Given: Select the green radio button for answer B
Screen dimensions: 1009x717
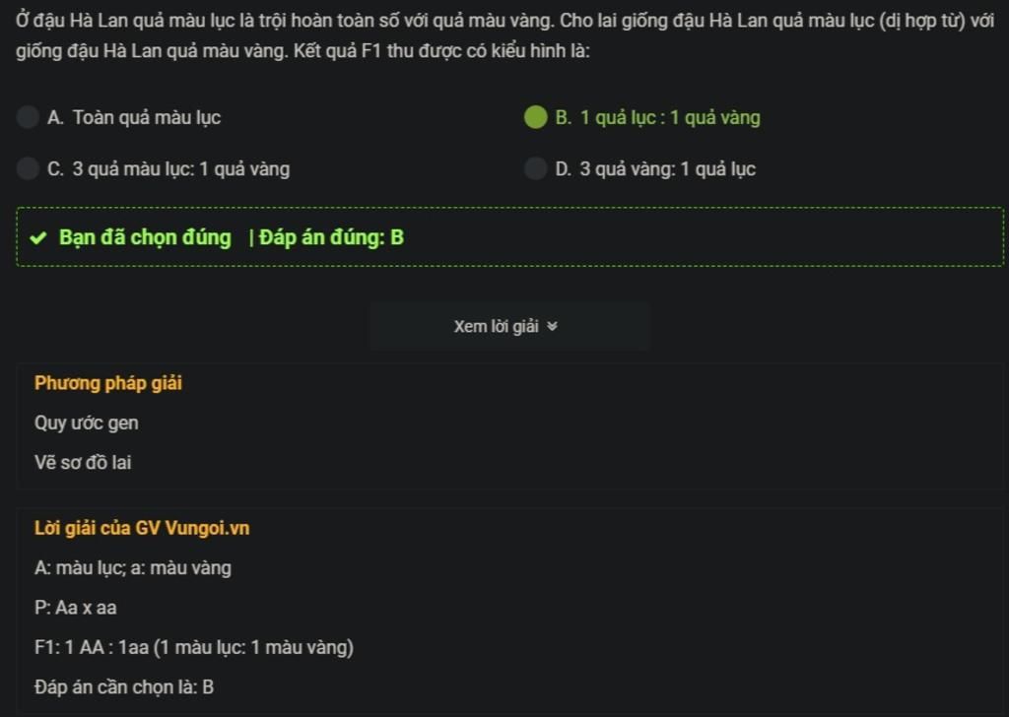Looking at the screenshot, I should point(535,117).
